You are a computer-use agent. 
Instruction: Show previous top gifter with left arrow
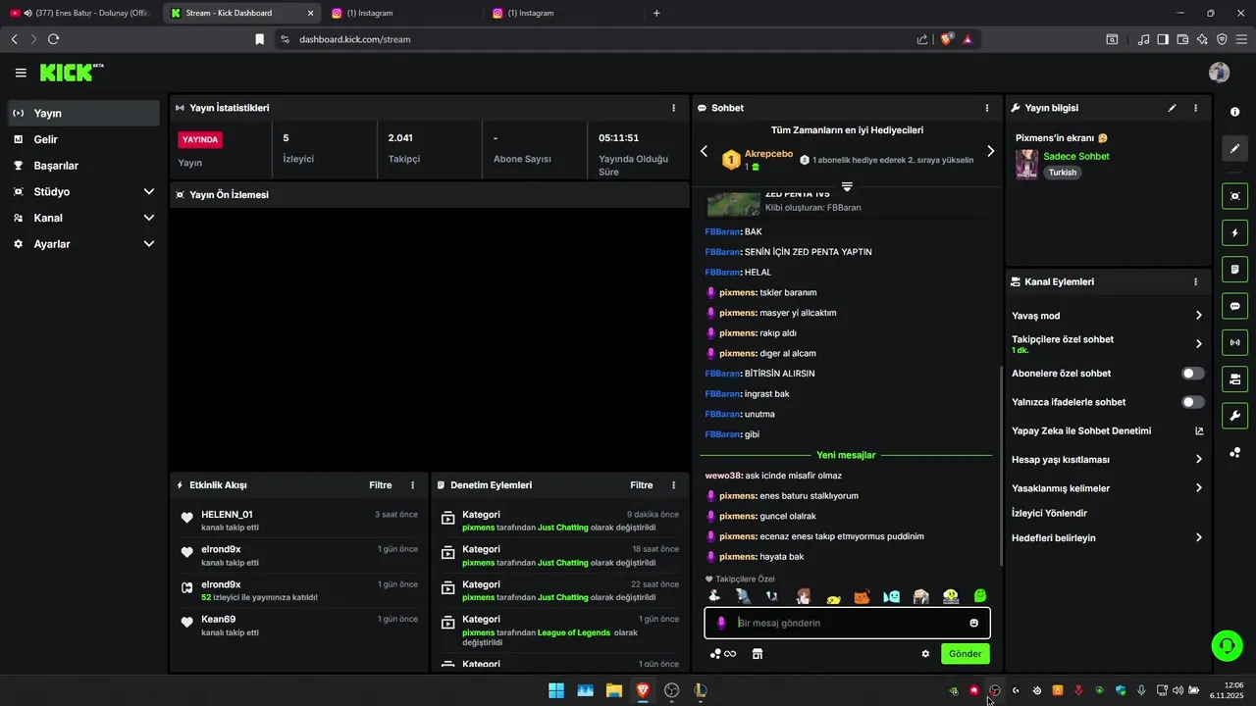[x=704, y=151]
